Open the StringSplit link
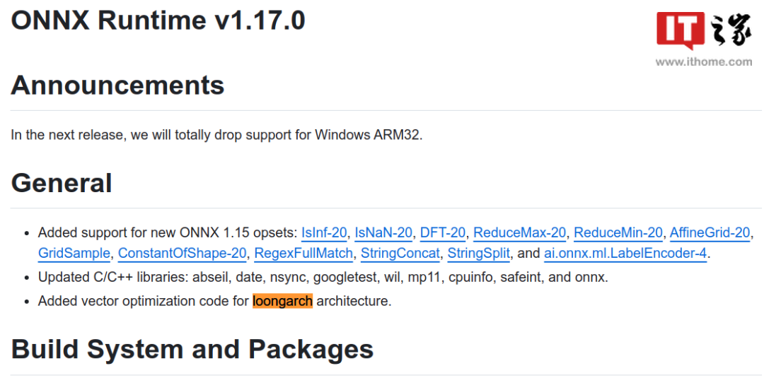The width and height of the screenshot is (764, 385). click(479, 253)
